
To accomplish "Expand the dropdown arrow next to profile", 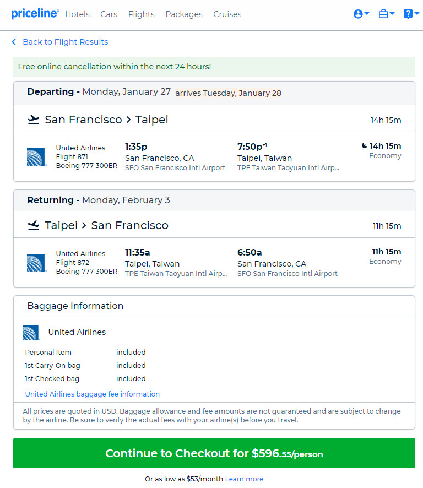I will (x=367, y=13).
